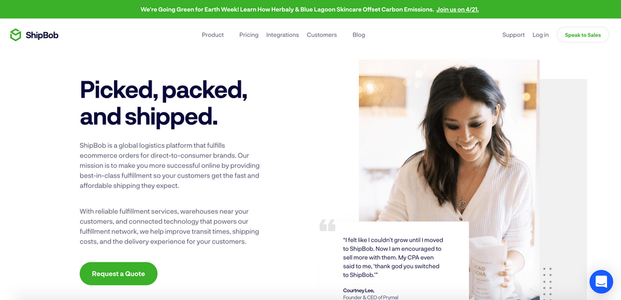
Task: Click the ShipBob green cube logo icon
Action: pyautogui.click(x=15, y=35)
